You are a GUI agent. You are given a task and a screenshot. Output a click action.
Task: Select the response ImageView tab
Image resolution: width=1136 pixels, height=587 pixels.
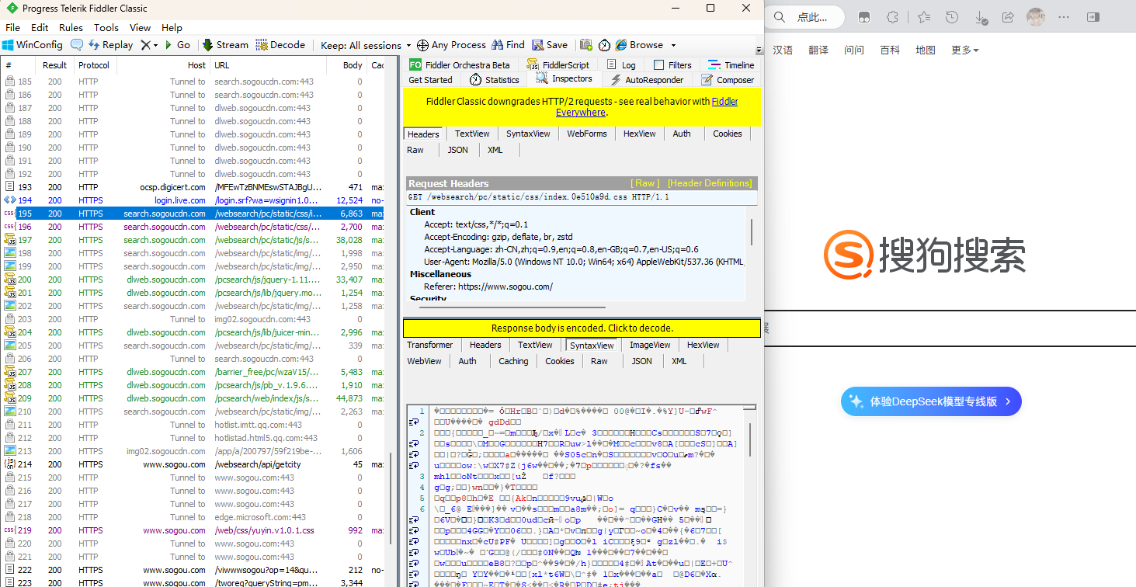coord(650,345)
